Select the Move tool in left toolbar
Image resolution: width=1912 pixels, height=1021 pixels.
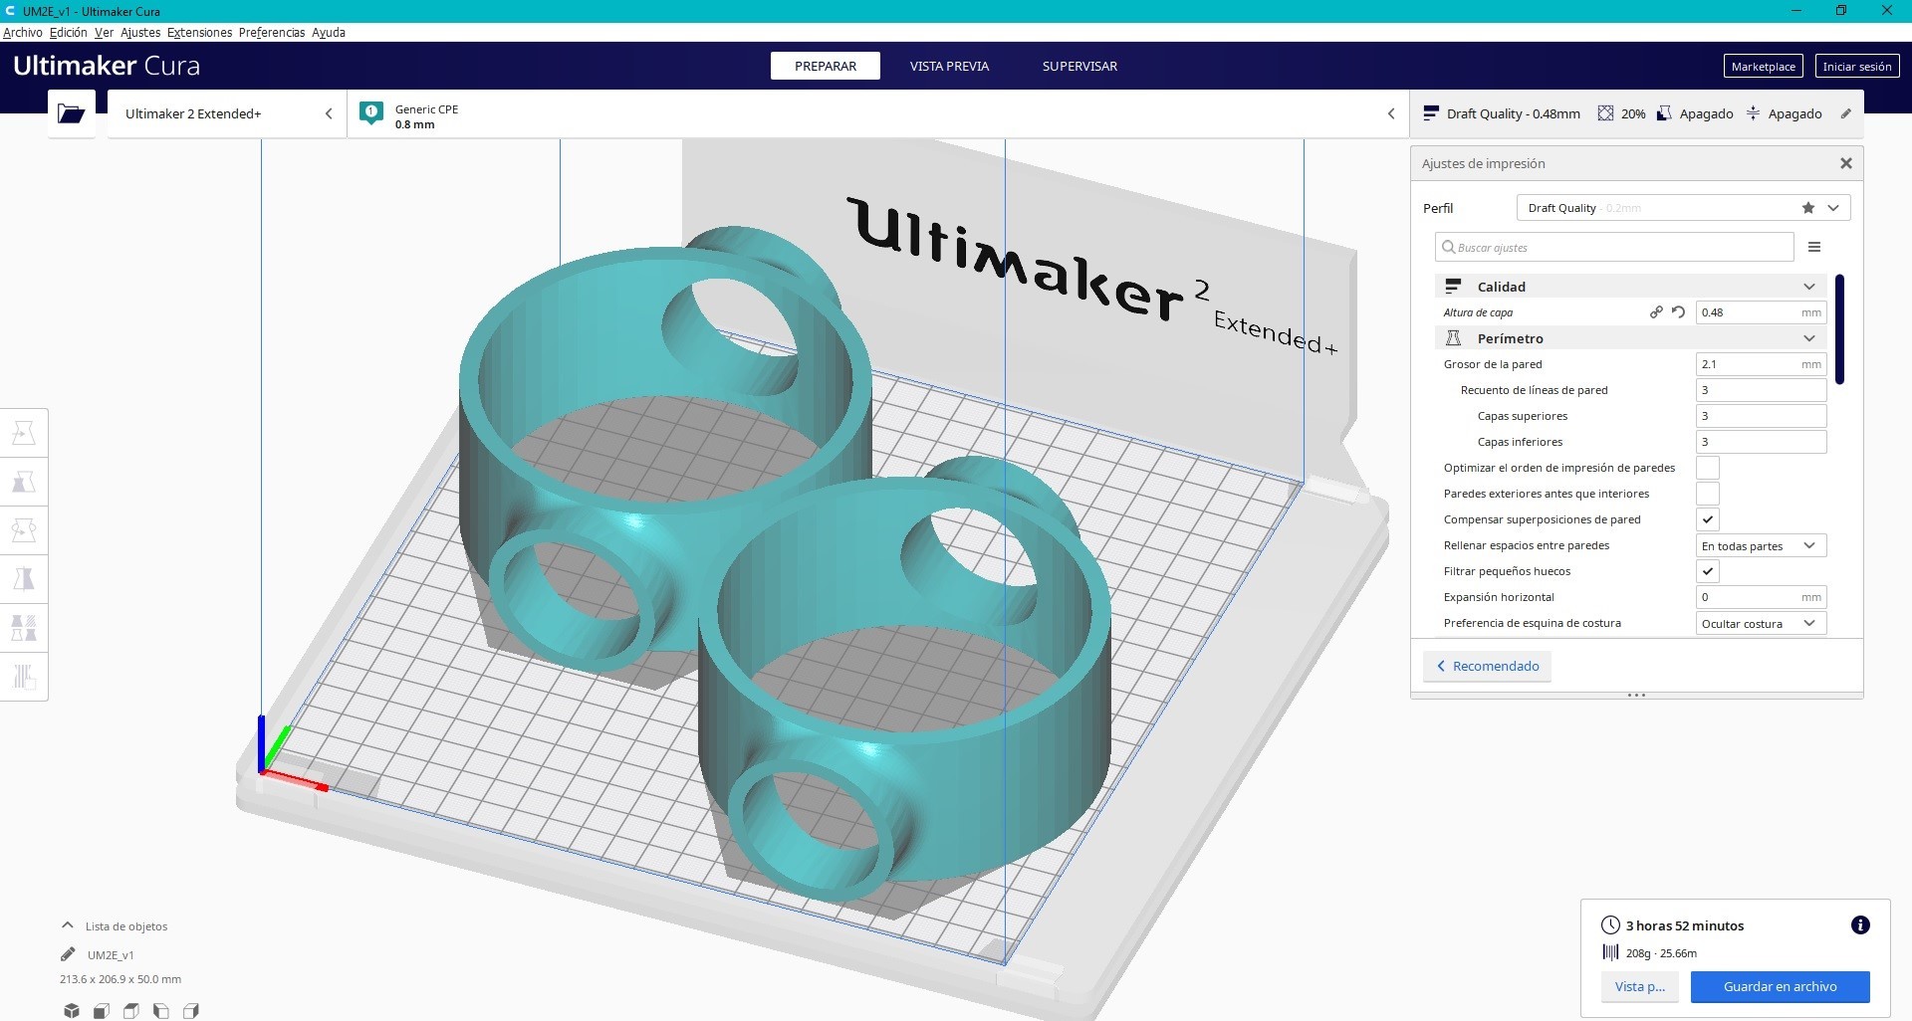pyautogui.click(x=24, y=433)
